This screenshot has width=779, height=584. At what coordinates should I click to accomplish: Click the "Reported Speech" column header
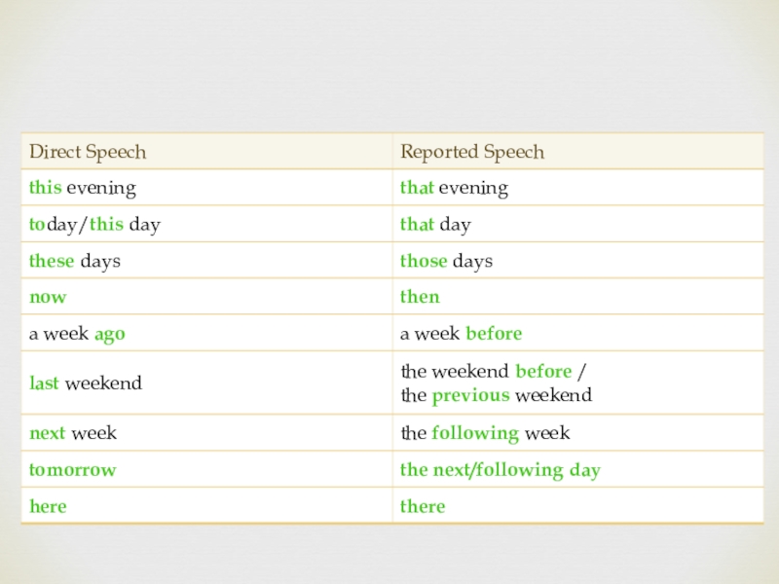pyautogui.click(x=472, y=153)
